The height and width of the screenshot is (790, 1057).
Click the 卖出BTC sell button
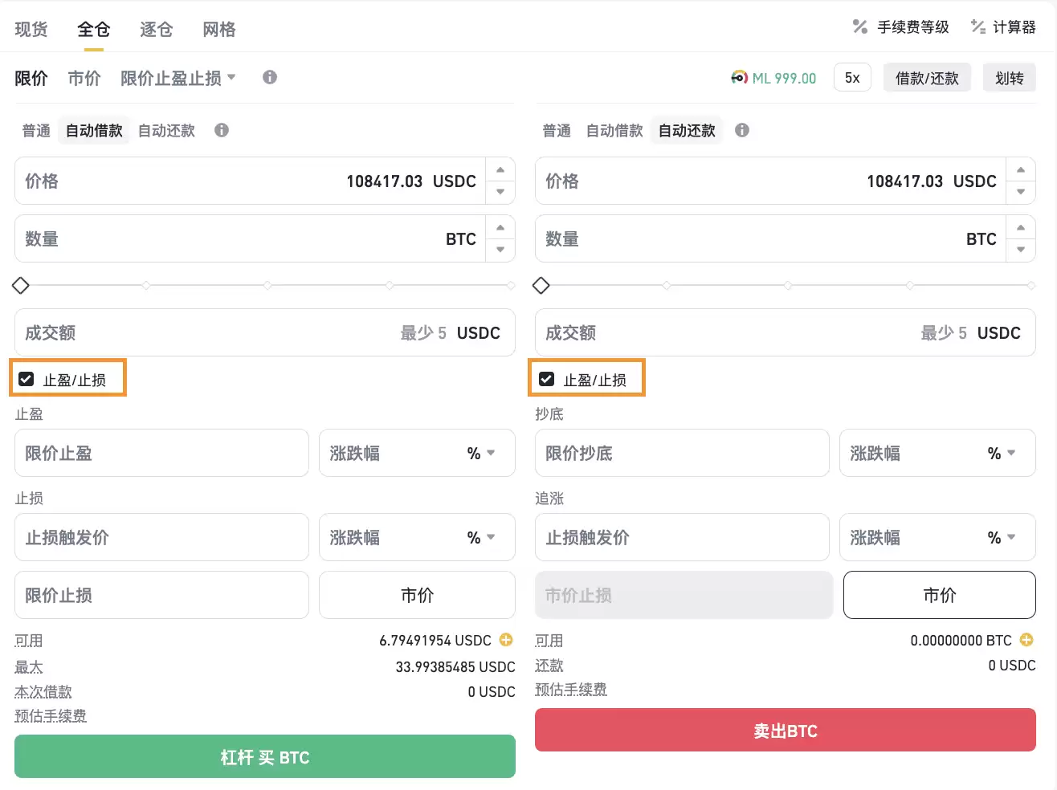pos(785,731)
